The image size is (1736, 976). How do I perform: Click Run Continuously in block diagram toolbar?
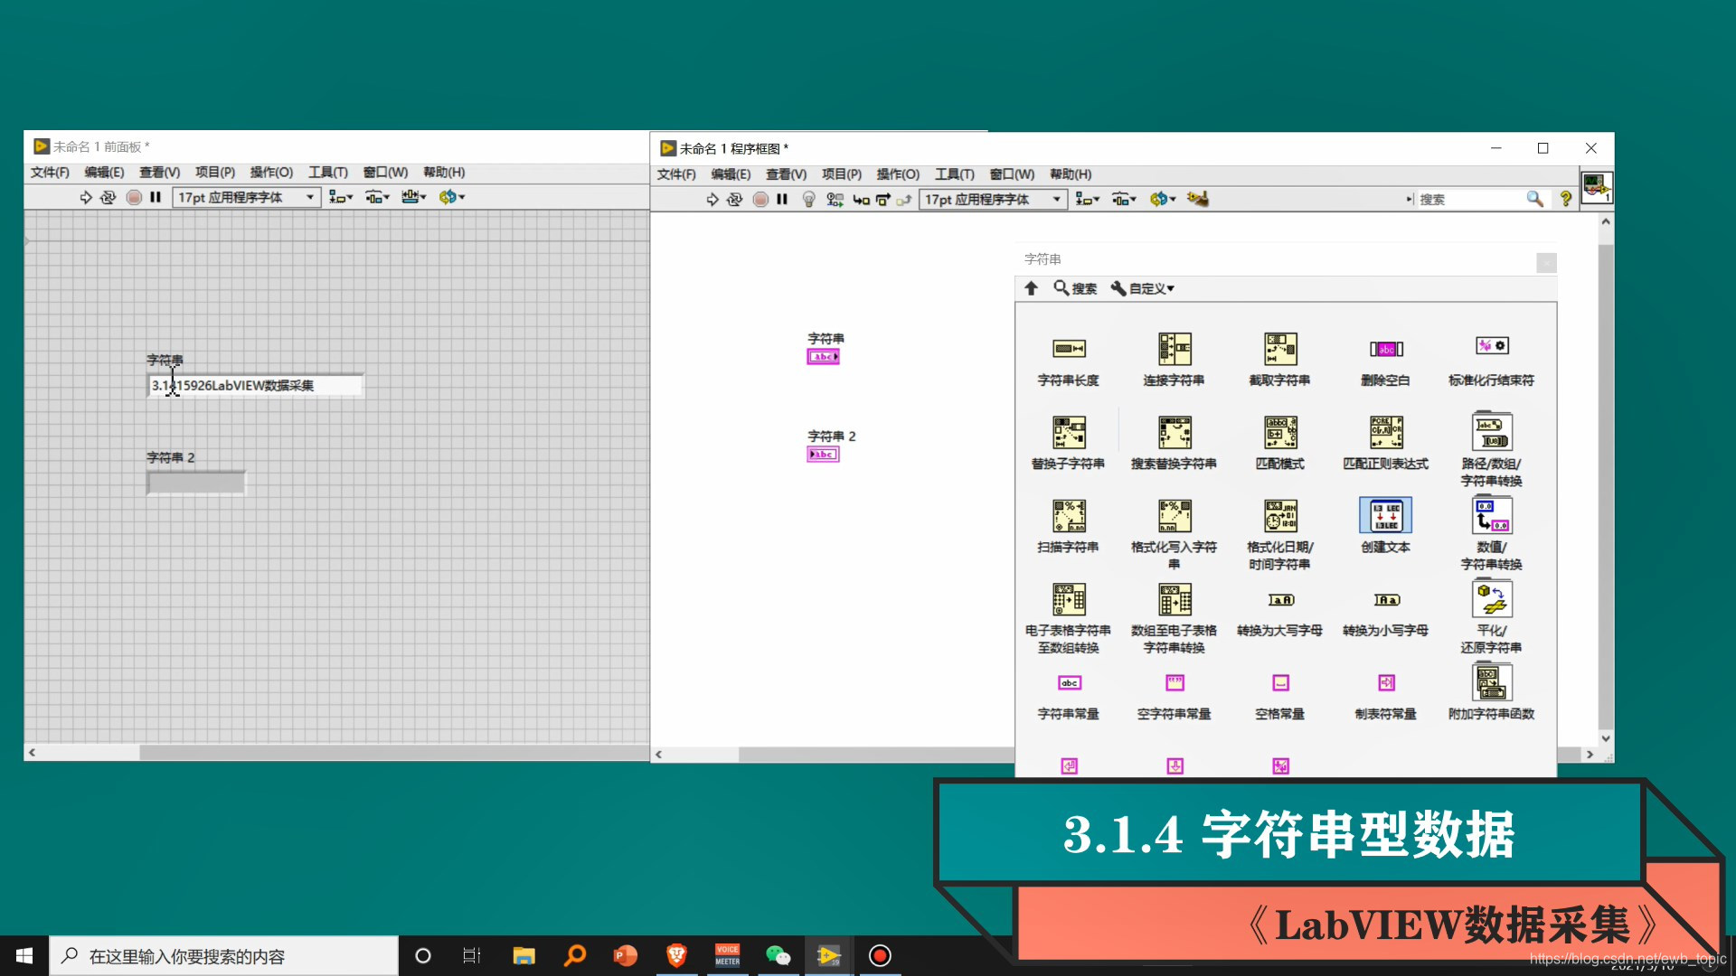pos(735,200)
